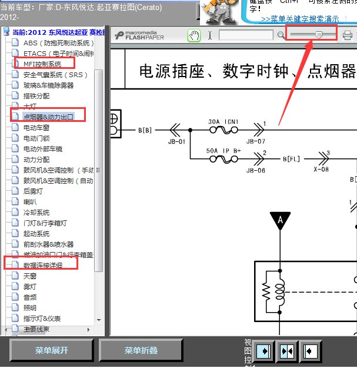Open ABS（防抱死制动系统）tree item
The image size is (357, 368).
59,43
